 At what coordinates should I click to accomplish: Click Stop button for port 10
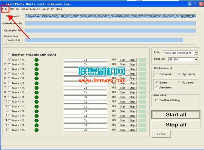[x=132, y=102]
